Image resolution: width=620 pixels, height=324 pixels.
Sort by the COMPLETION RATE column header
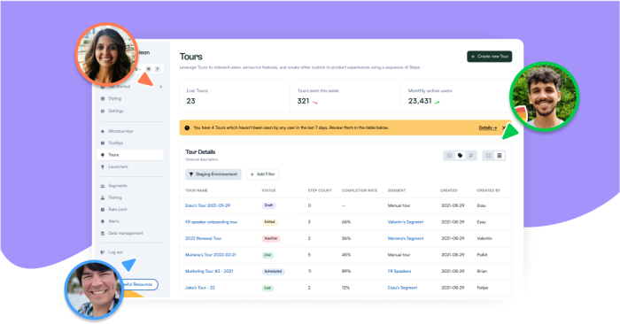click(x=359, y=190)
